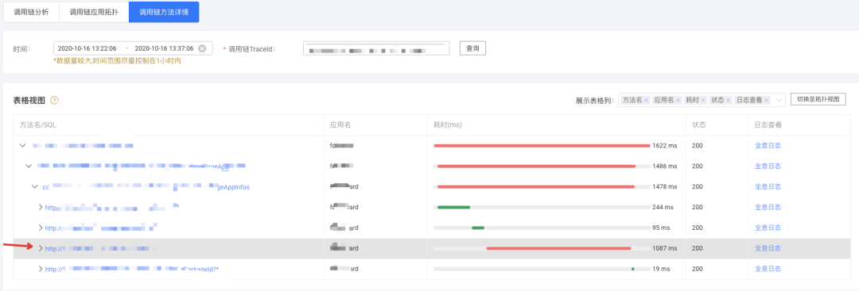This screenshot has width=859, height=291.
Task: Expand the 244 ms http row
Action: (40, 208)
